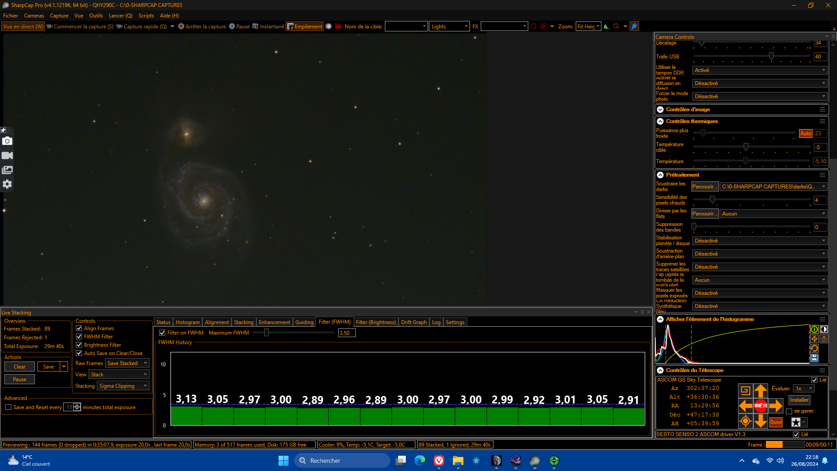Open the Outils menu
Viewport: 837px width, 471px height.
(96, 16)
